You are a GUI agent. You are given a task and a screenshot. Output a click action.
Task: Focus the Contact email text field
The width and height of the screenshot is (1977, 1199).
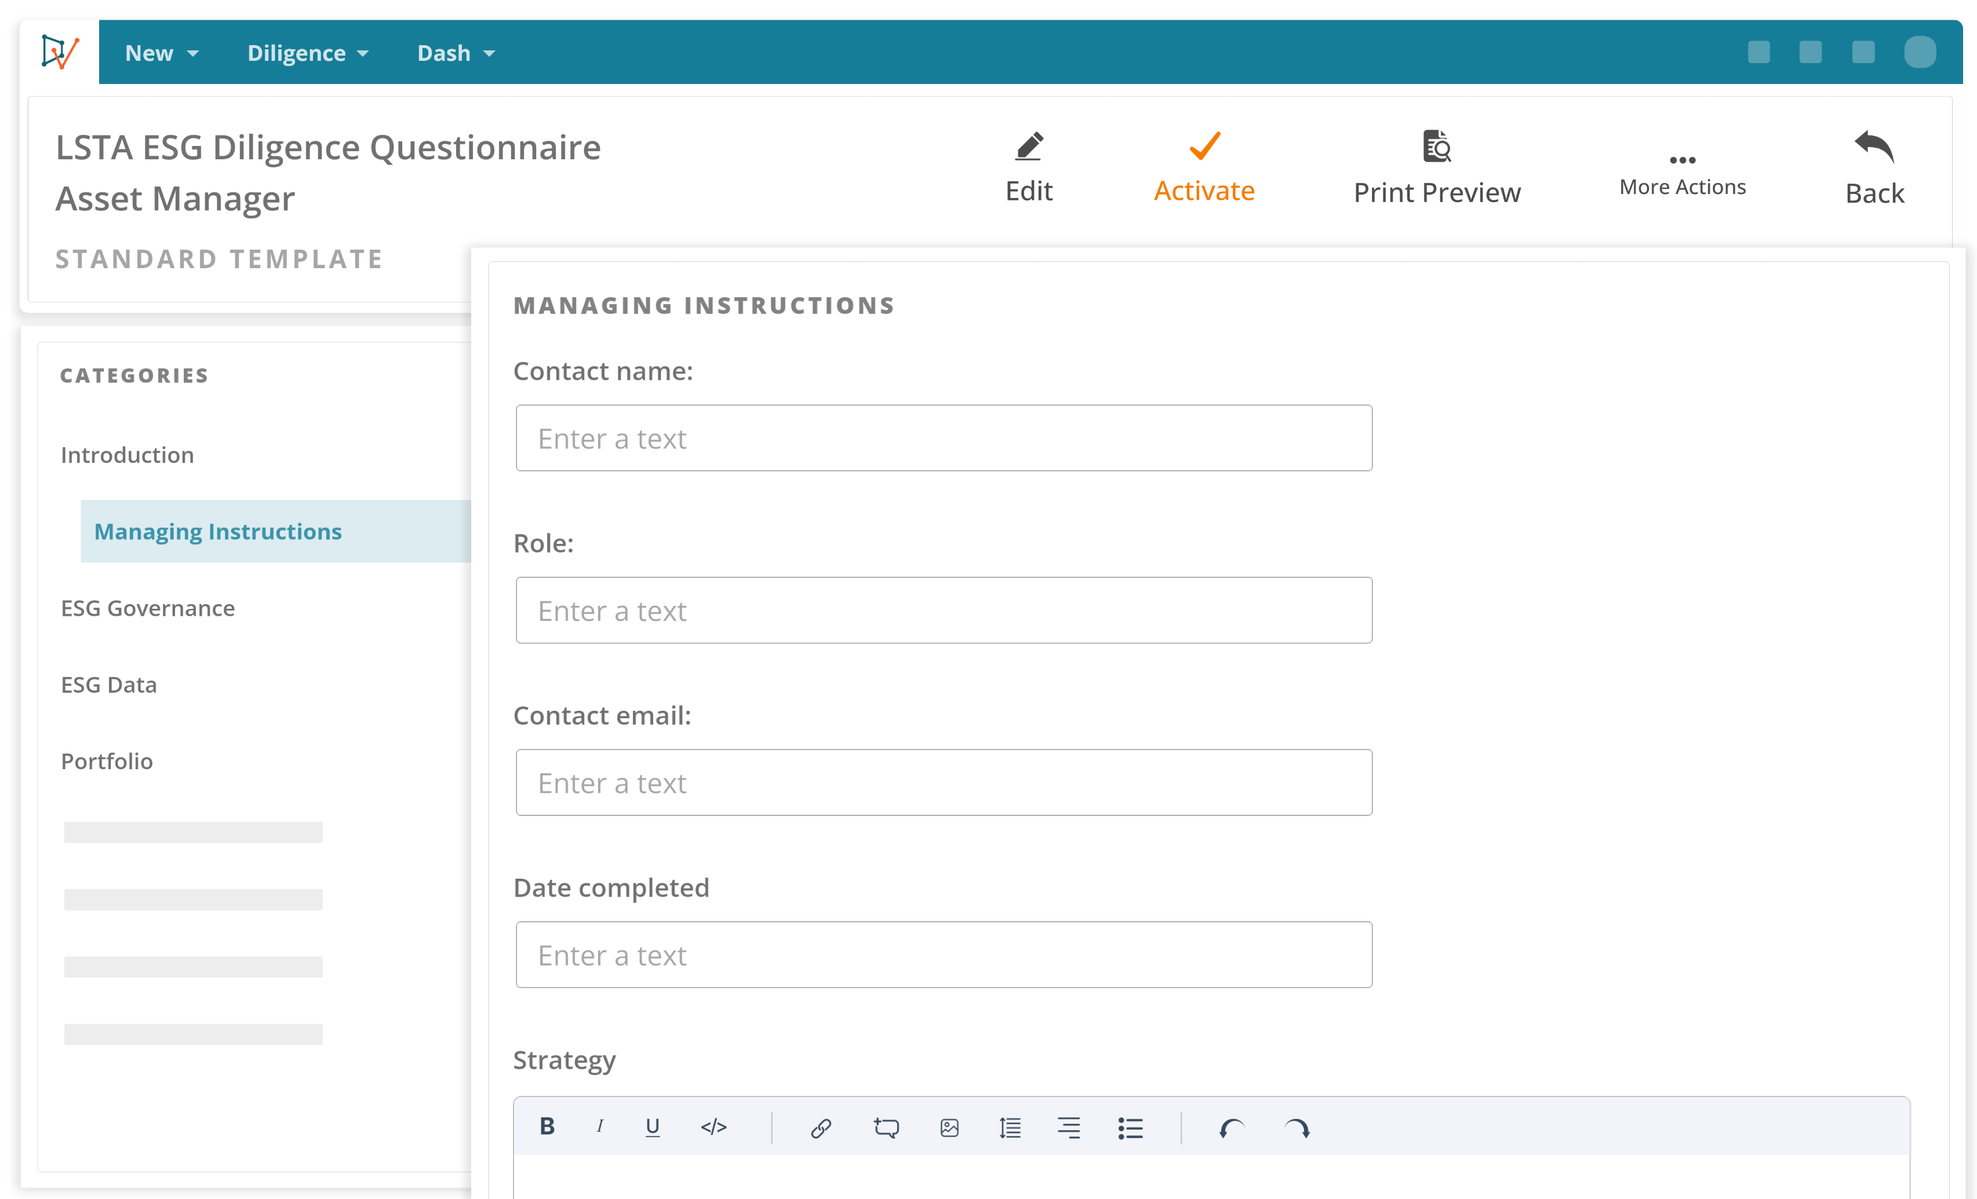click(x=944, y=783)
